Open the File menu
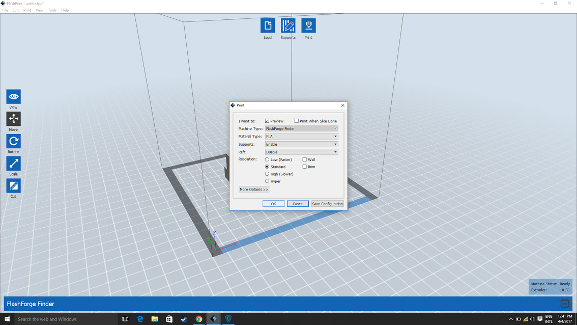 (5, 10)
